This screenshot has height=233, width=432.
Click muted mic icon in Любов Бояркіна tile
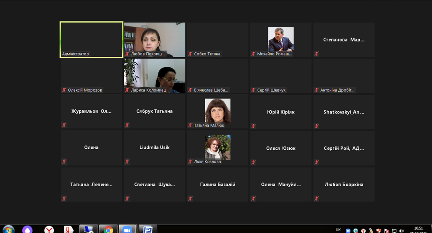pos(316,199)
